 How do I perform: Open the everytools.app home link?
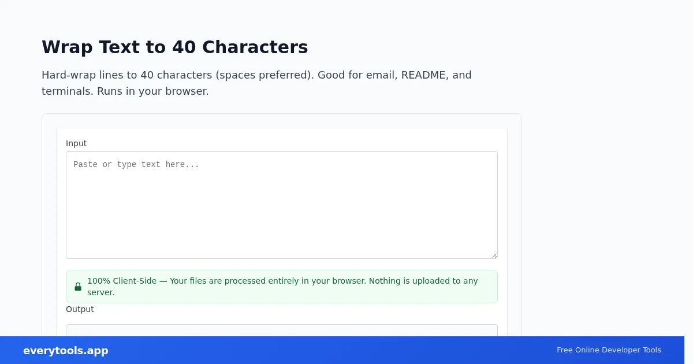pos(66,351)
